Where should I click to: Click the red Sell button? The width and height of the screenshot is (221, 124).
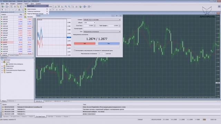pyautogui.click(x=85, y=44)
